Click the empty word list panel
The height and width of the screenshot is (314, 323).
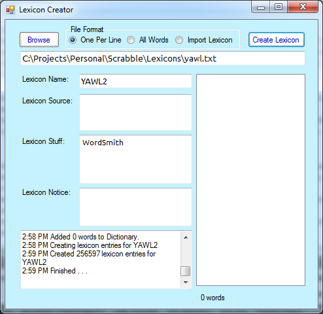point(250,180)
